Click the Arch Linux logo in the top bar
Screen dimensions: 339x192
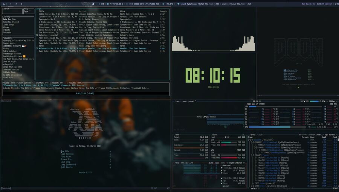tap(4, 4)
